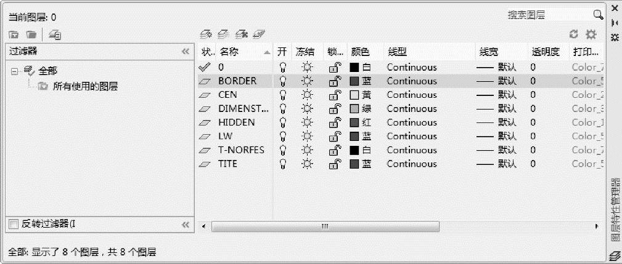Refresh the layer list
This screenshot has width=622, height=264.
pyautogui.click(x=574, y=35)
